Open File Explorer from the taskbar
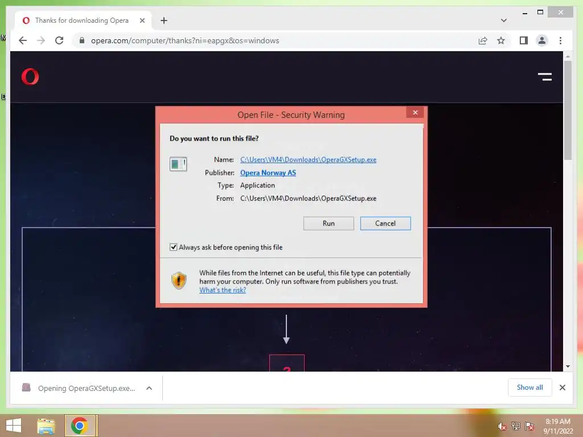Viewport: 583px width, 437px height. point(46,426)
